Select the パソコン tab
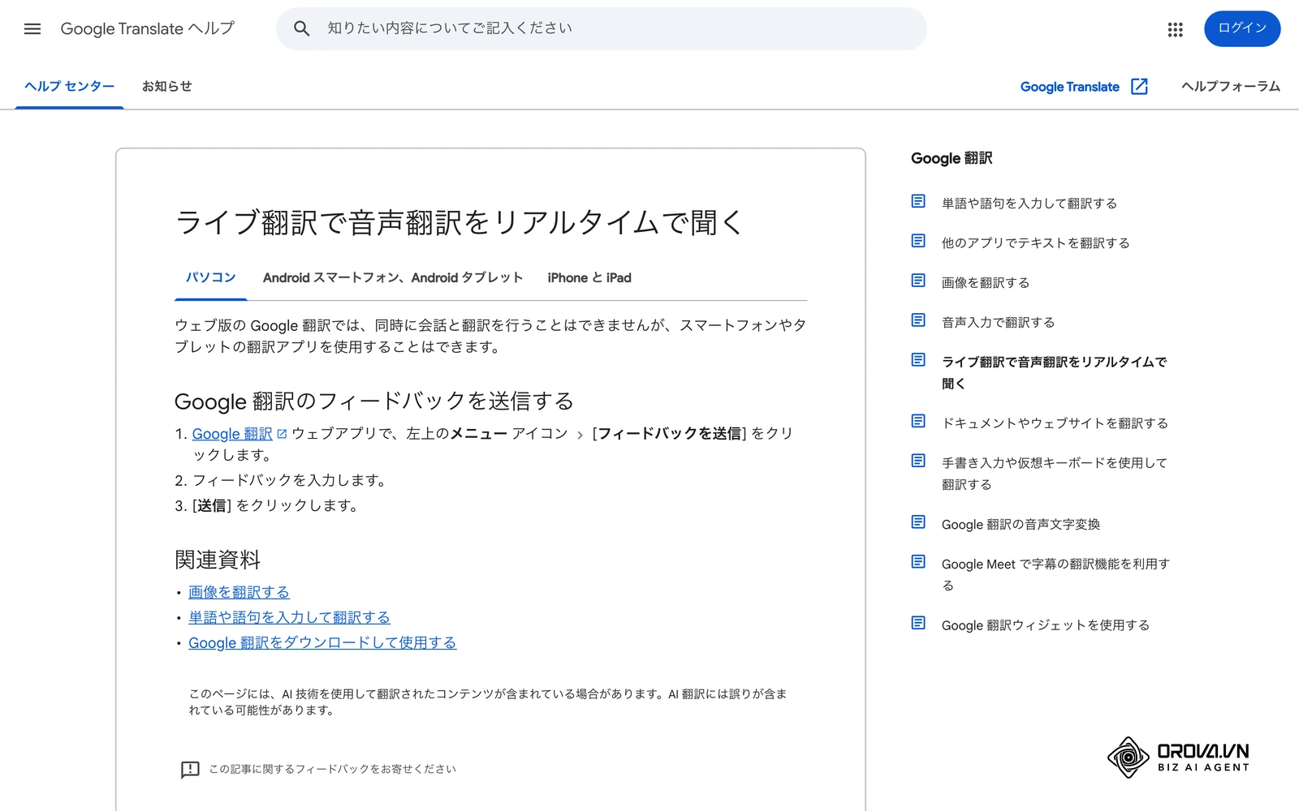The height and width of the screenshot is (811, 1299). tap(210, 277)
